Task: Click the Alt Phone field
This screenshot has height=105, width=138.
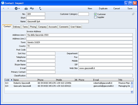Action: click(41, 61)
